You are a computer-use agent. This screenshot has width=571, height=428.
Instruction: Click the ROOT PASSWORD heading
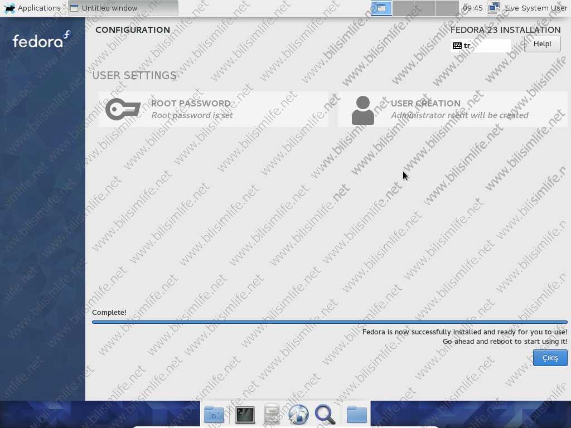tap(191, 103)
